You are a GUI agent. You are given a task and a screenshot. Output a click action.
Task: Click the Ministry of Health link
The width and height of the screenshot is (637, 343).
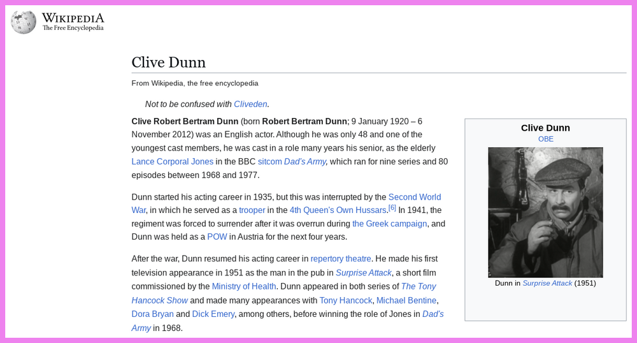244,286
